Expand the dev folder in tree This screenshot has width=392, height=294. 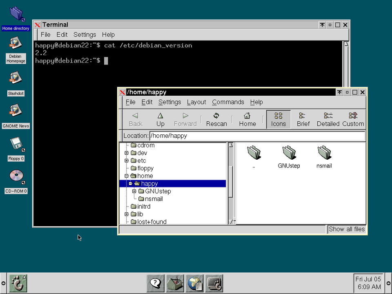point(127,153)
